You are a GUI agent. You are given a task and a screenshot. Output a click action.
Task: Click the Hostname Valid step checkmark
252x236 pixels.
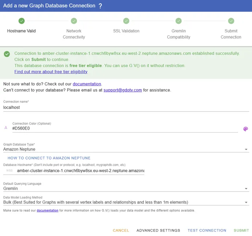pyautogui.click(x=21, y=21)
